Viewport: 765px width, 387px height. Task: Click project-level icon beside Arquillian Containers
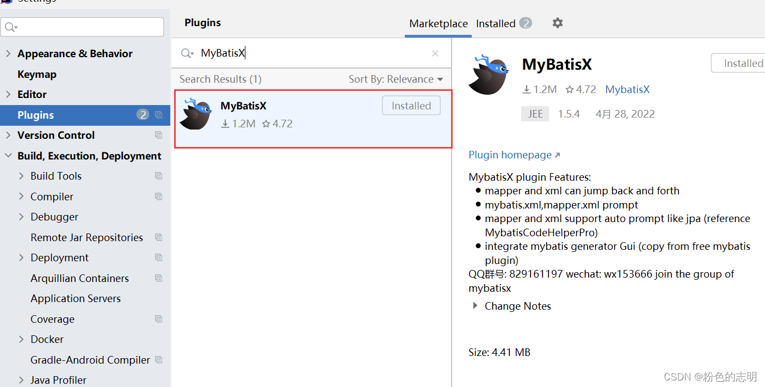(x=158, y=278)
